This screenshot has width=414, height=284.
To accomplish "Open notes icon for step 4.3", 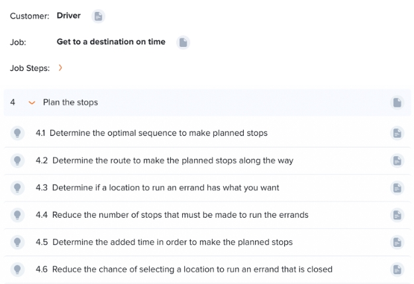I will tap(397, 187).
